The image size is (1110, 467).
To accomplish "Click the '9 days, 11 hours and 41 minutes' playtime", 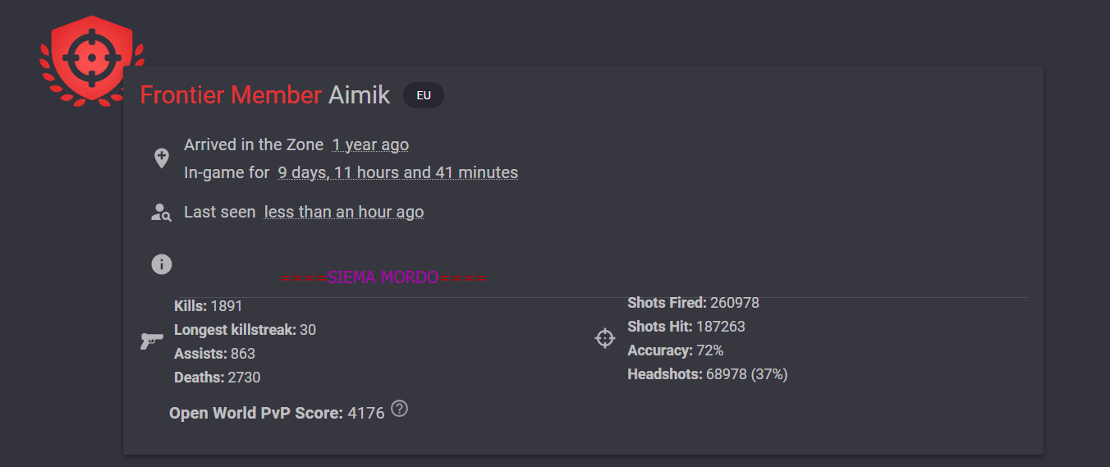I will point(398,172).
